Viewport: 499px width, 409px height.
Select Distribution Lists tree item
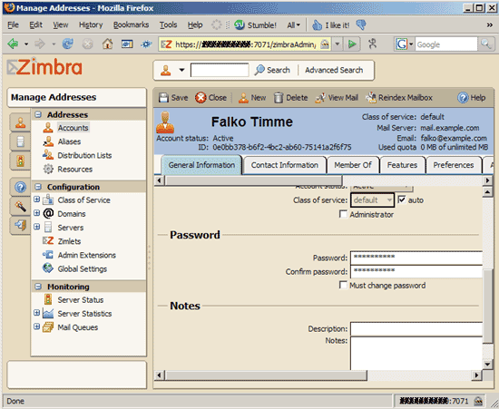point(84,155)
